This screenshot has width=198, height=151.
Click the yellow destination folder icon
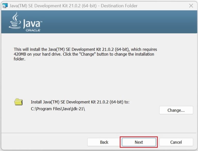tap(18, 102)
